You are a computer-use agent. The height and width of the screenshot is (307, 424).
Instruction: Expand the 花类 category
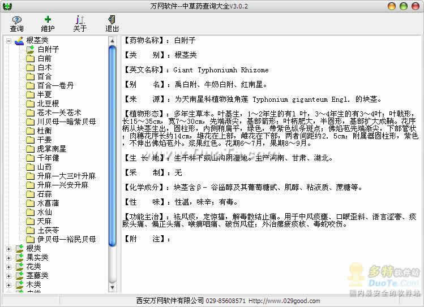(x=8, y=266)
